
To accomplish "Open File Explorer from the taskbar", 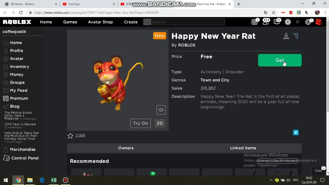I will pos(30,180).
